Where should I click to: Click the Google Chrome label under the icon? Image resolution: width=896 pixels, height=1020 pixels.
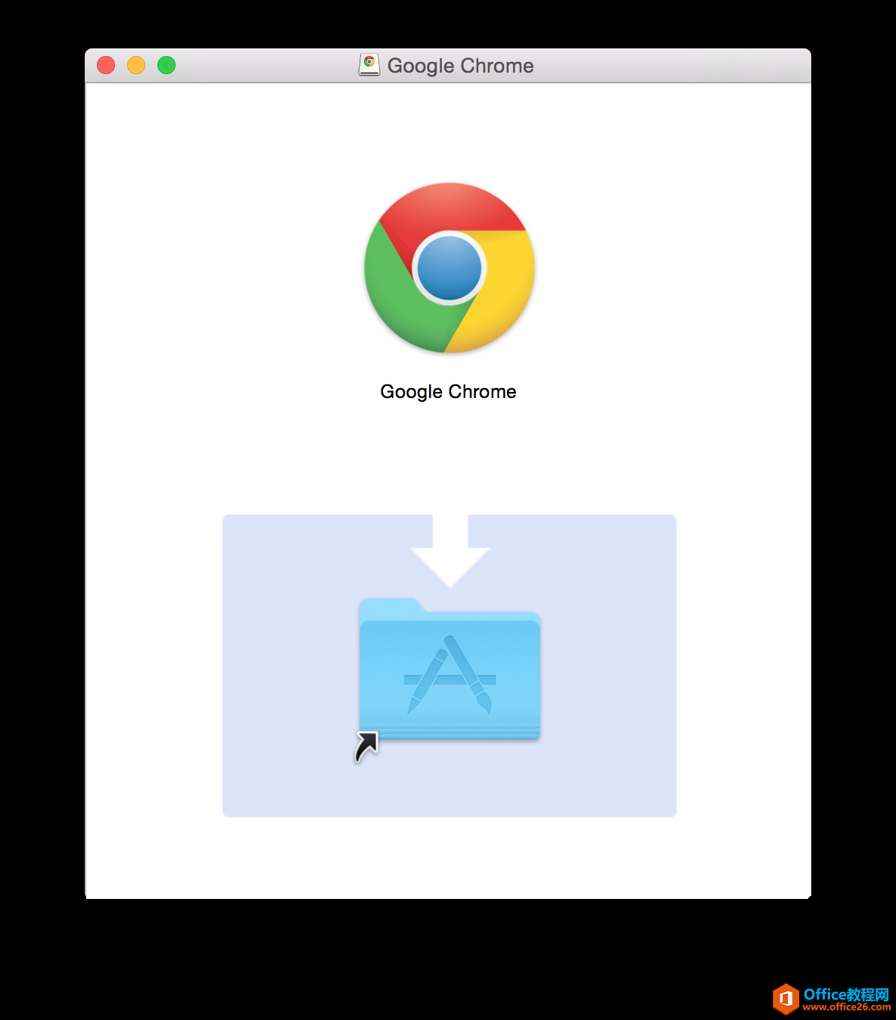[448, 392]
